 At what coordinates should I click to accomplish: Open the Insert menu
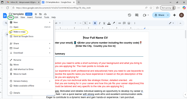click(30, 17)
